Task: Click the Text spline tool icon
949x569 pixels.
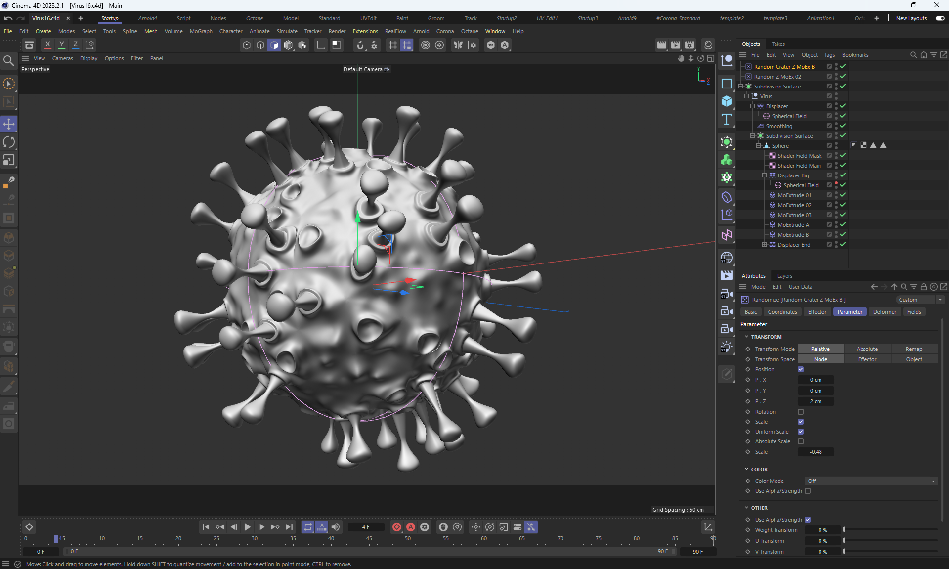Action: click(x=727, y=119)
